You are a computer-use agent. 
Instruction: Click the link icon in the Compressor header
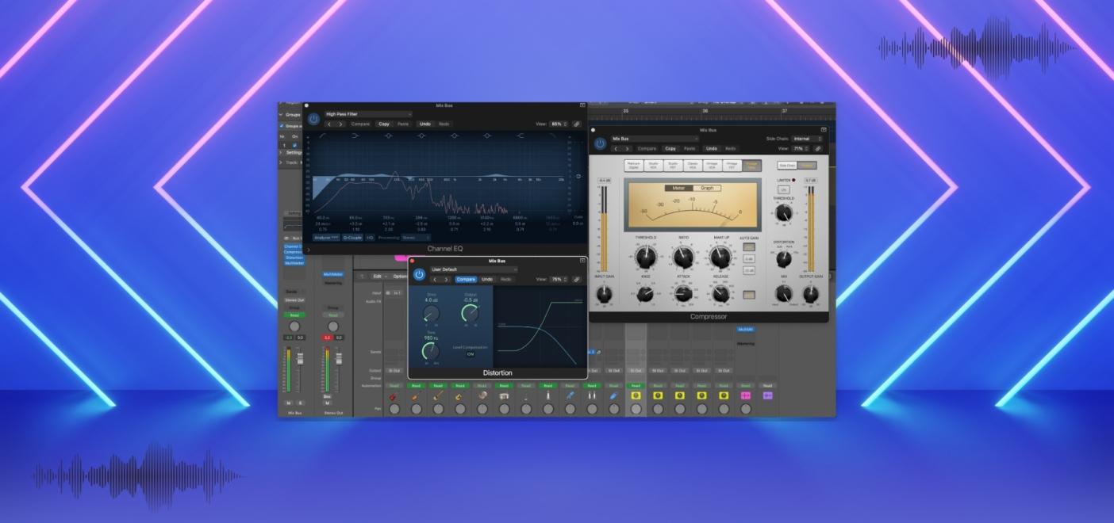818,148
